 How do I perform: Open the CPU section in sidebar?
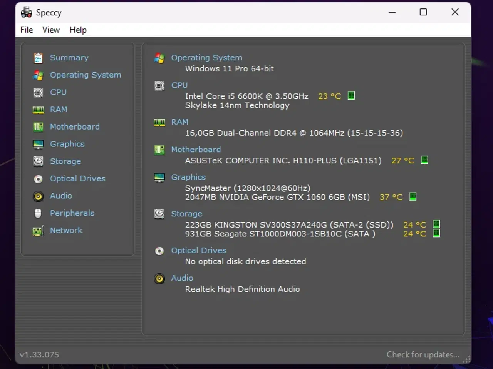(x=58, y=92)
